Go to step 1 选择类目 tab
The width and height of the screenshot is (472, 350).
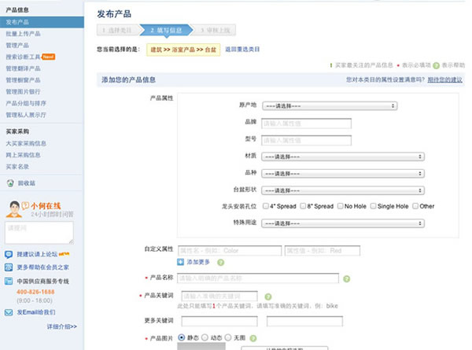(116, 30)
